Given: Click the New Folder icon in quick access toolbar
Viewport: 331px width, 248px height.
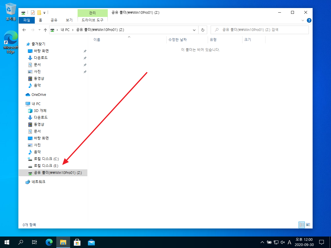Looking at the screenshot, I should point(39,13).
